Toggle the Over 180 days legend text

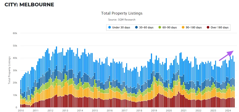pyautogui.click(x=219, y=27)
